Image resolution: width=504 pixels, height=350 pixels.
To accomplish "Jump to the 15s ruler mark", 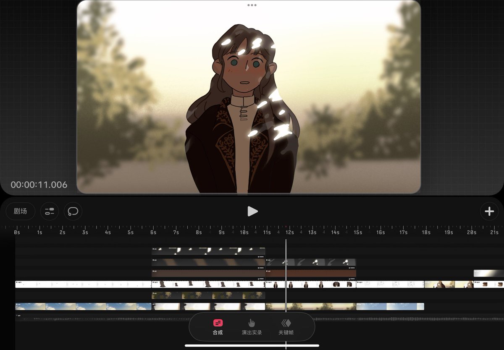I will tap(357, 232).
